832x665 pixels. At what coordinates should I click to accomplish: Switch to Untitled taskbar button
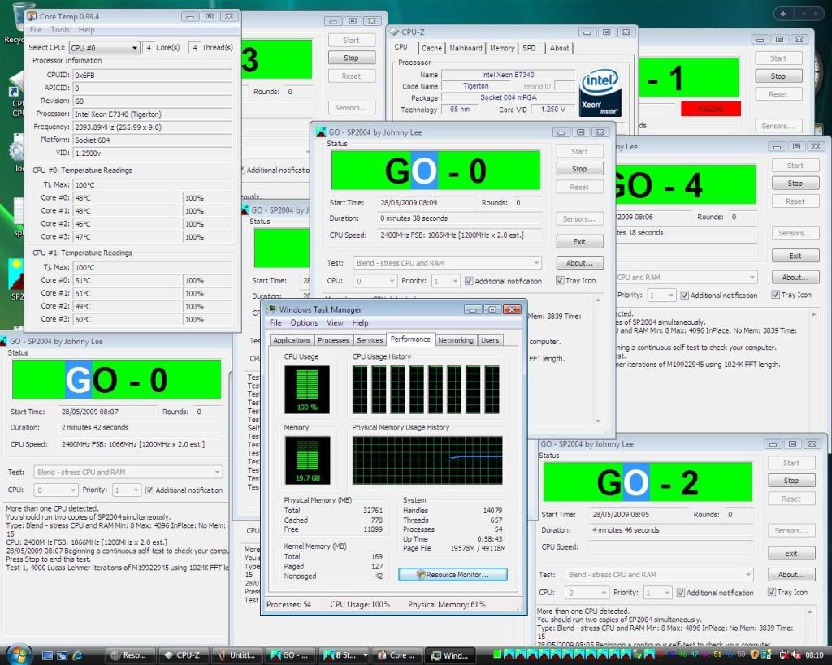(x=236, y=655)
